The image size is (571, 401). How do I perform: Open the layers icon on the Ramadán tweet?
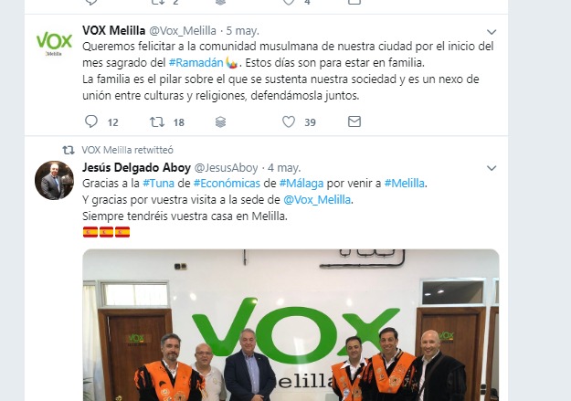tap(220, 121)
